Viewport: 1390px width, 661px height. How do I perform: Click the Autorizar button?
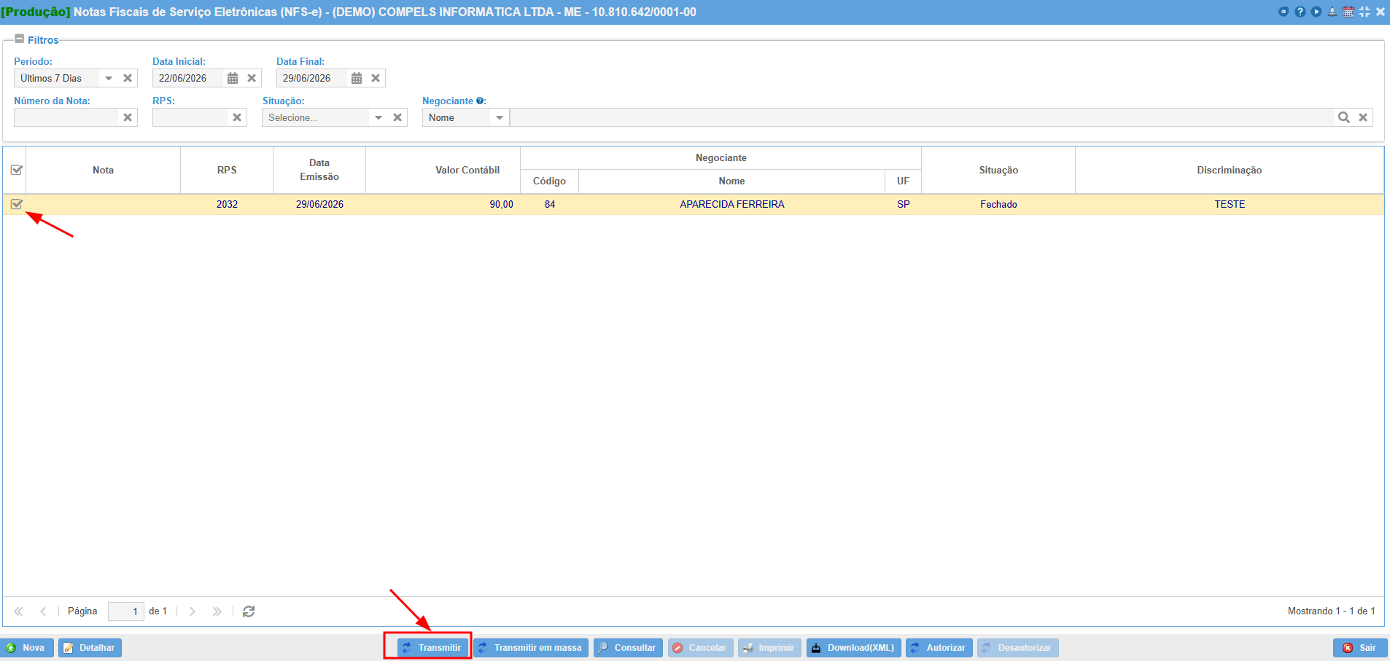[939, 648]
